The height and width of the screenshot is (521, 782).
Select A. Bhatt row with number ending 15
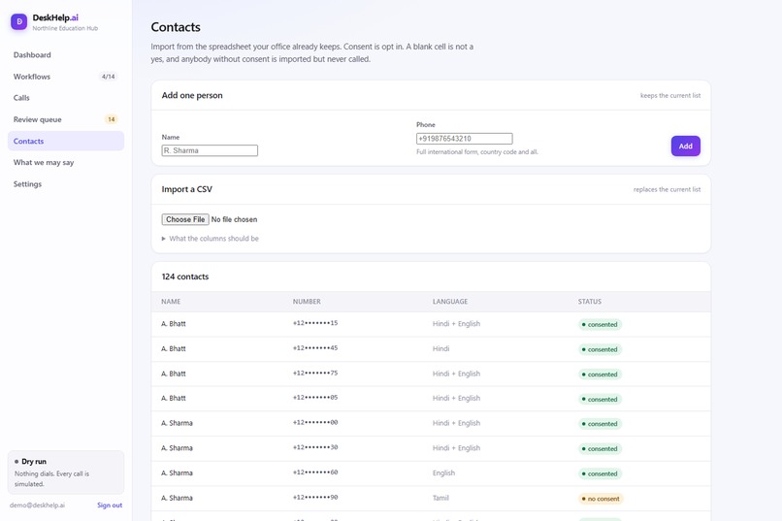click(431, 324)
